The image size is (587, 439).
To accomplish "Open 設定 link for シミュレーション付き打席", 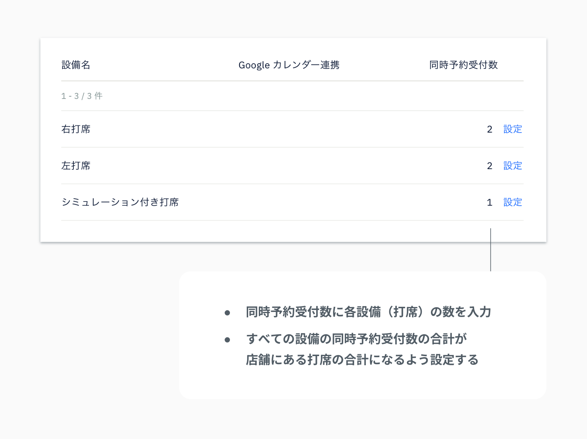I will pos(512,202).
